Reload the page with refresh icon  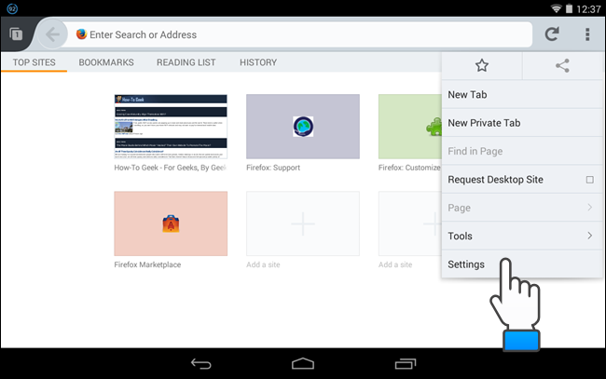(x=552, y=34)
